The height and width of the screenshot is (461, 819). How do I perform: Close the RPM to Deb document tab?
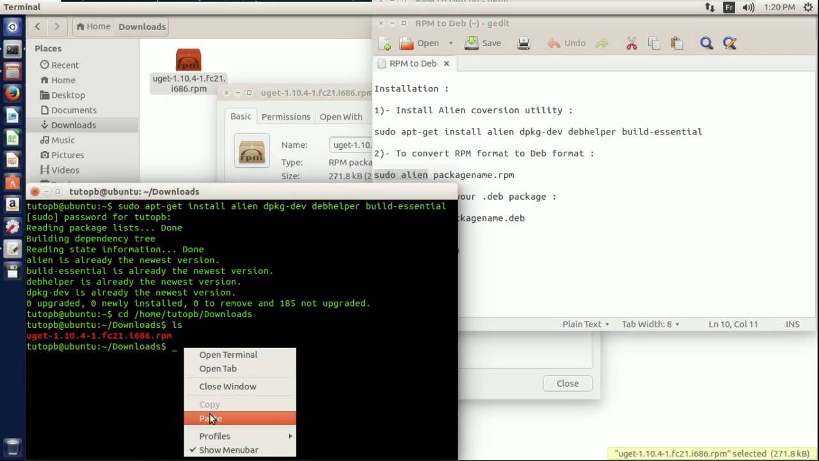pos(447,63)
